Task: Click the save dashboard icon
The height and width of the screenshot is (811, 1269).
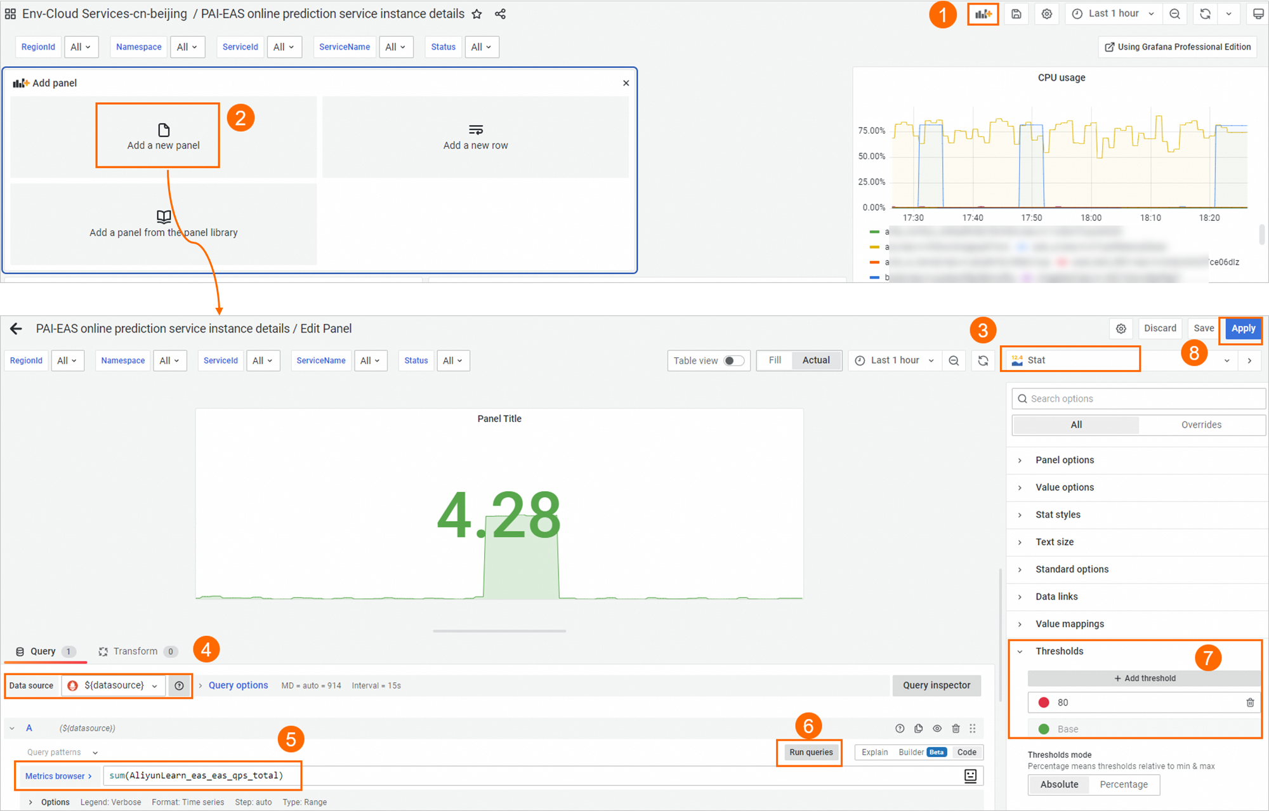Action: coord(1016,13)
